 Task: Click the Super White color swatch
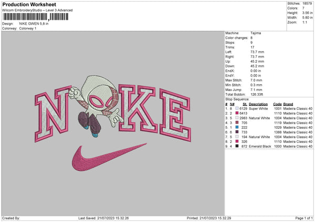click(237, 108)
